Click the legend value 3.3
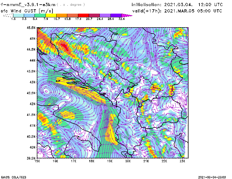This screenshot has height=179, width=232. [x=24, y=19]
